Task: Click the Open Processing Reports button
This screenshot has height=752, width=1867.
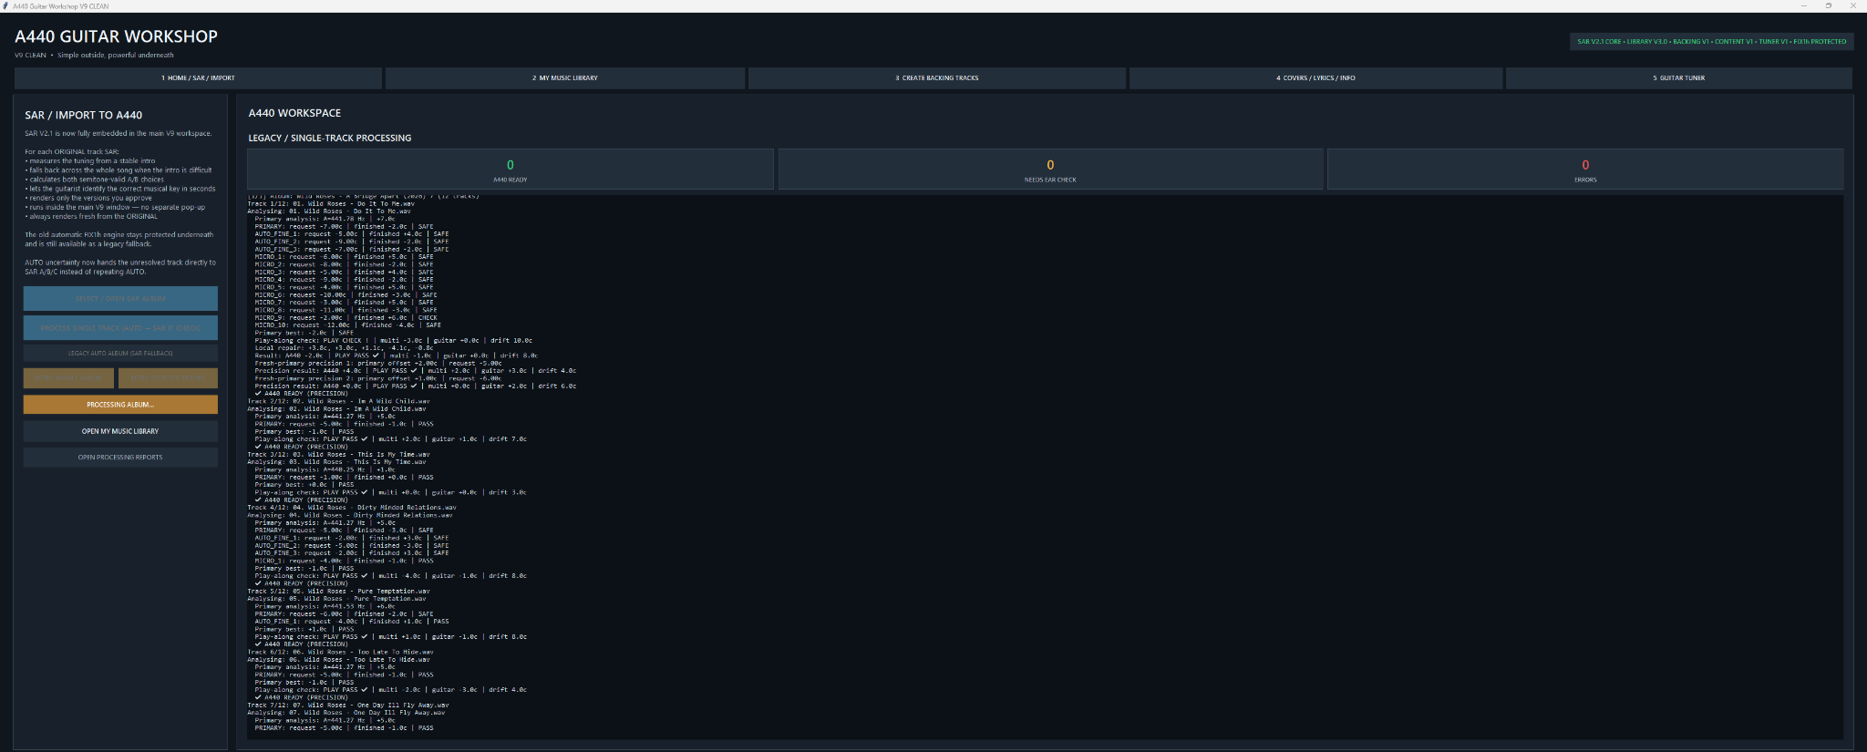Action: (x=120, y=458)
